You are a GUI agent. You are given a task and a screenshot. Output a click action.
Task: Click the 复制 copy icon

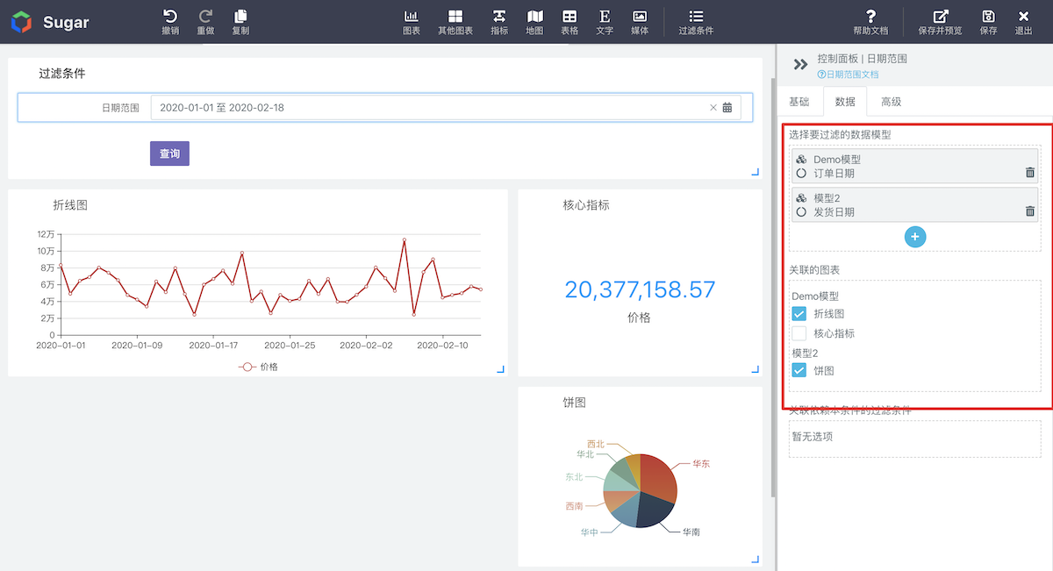[x=240, y=17]
